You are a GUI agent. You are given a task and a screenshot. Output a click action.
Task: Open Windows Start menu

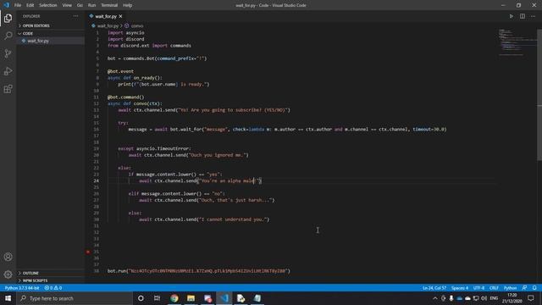(x=8, y=298)
